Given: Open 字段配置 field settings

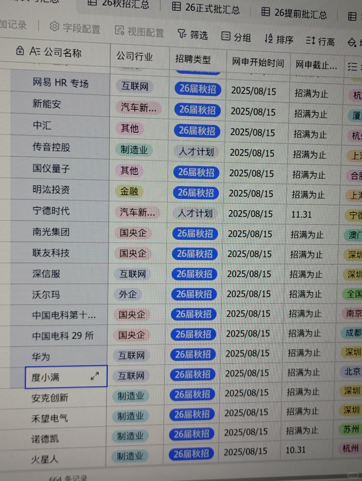Looking at the screenshot, I should pos(75,28).
